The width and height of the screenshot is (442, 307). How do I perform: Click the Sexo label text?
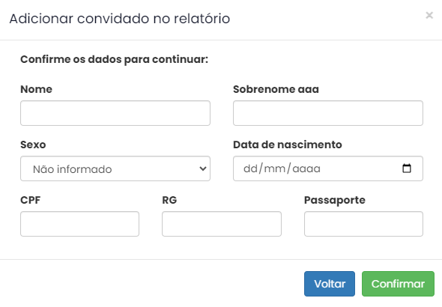coord(33,145)
